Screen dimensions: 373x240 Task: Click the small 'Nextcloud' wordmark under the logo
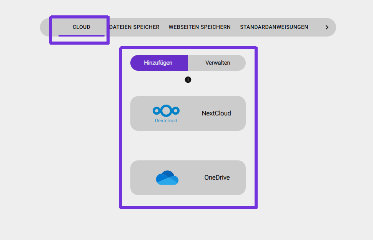pos(166,120)
